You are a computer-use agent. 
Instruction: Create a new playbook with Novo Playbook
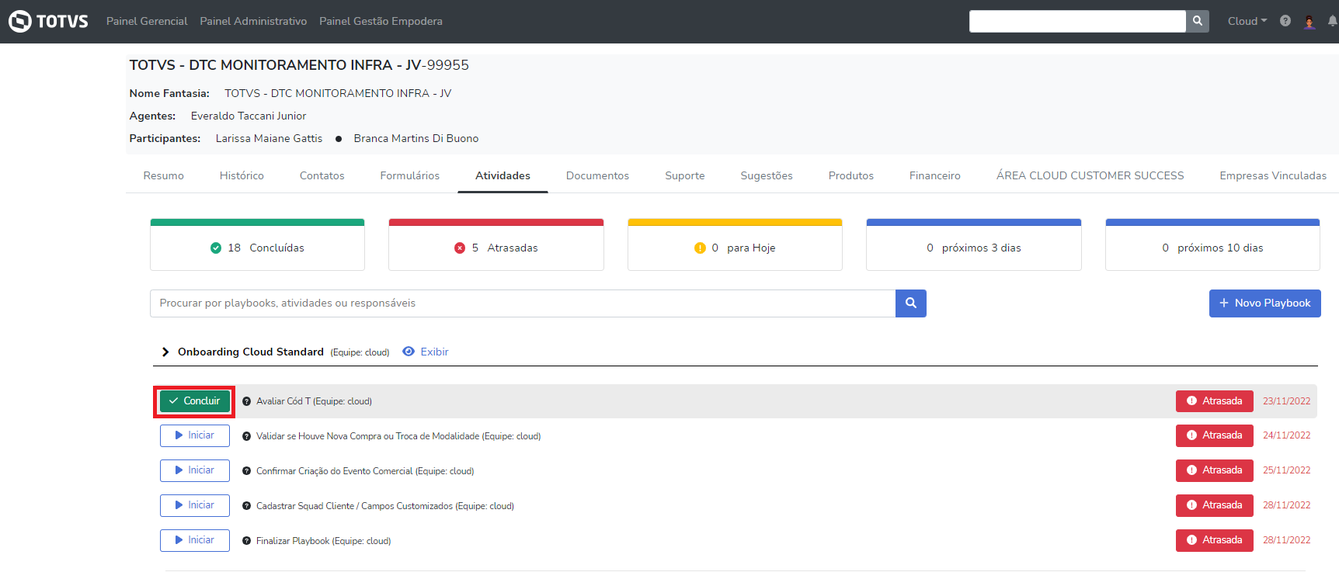(x=1265, y=303)
